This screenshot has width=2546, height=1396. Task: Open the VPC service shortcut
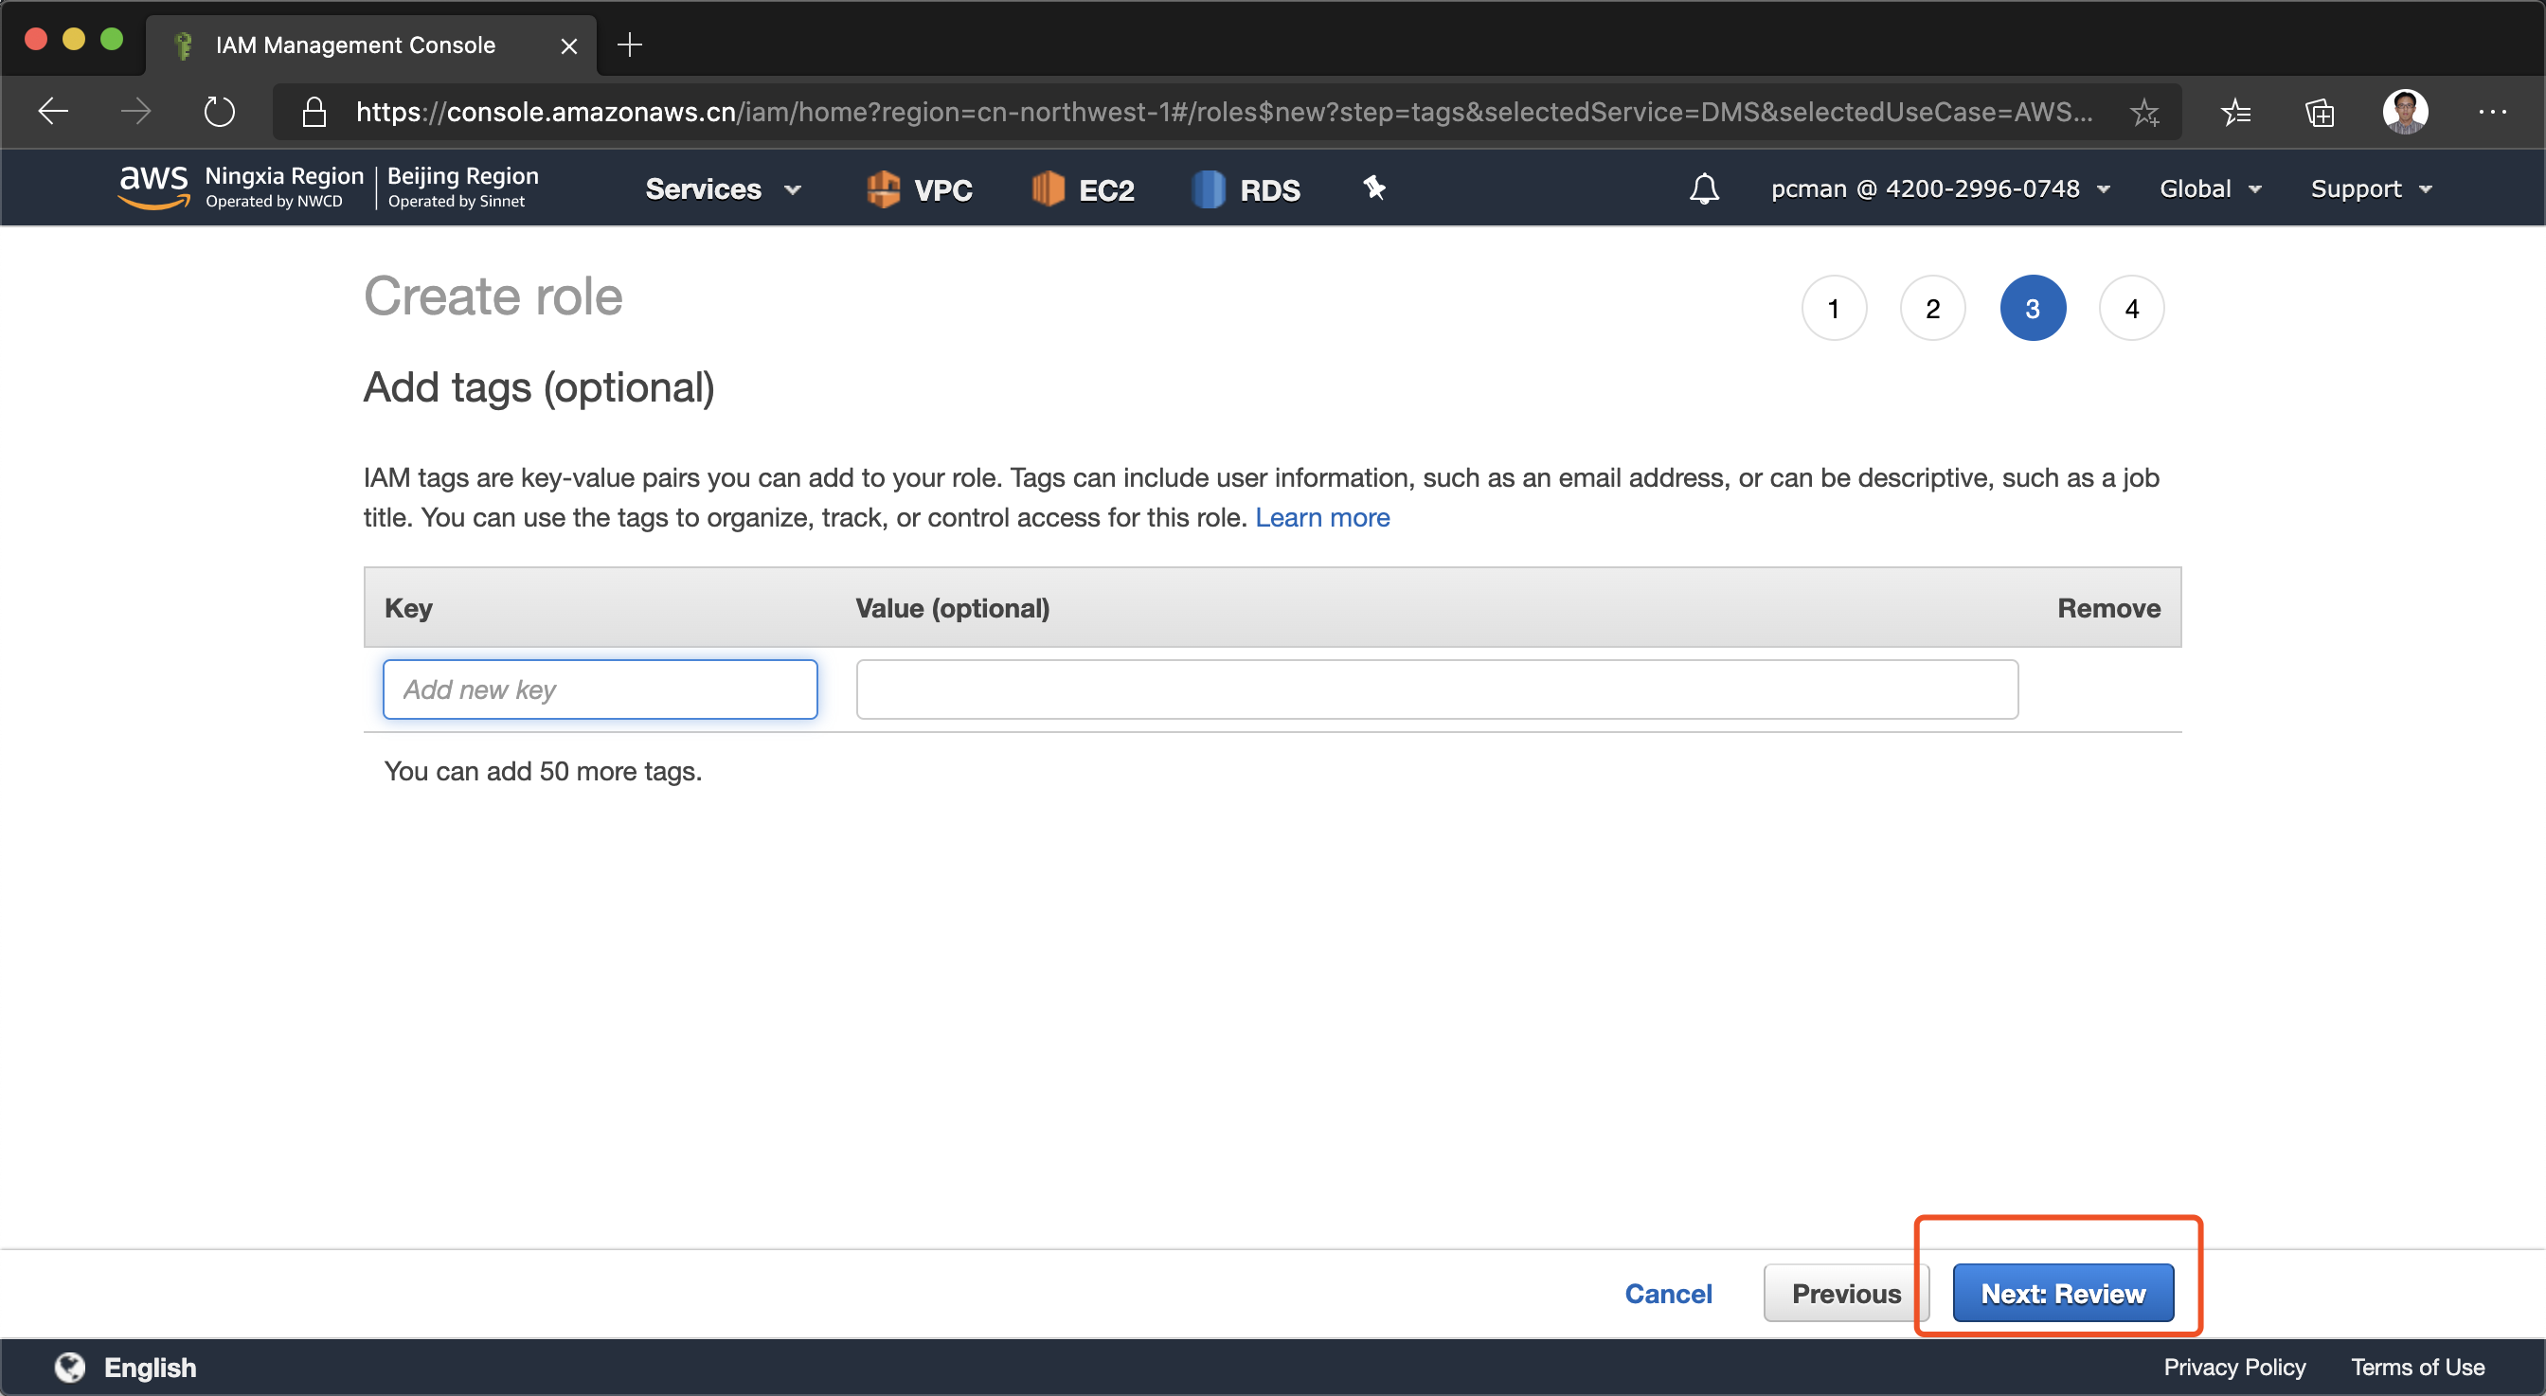(x=919, y=188)
